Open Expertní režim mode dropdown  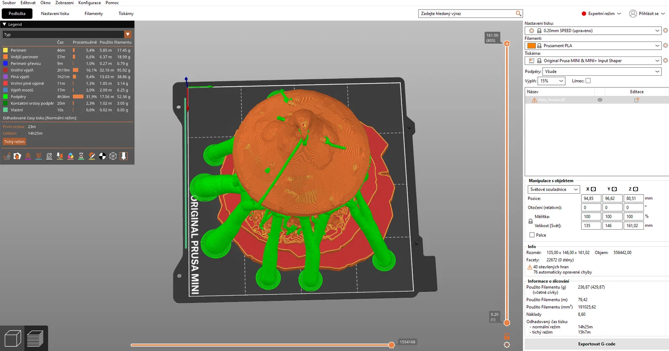click(x=601, y=14)
